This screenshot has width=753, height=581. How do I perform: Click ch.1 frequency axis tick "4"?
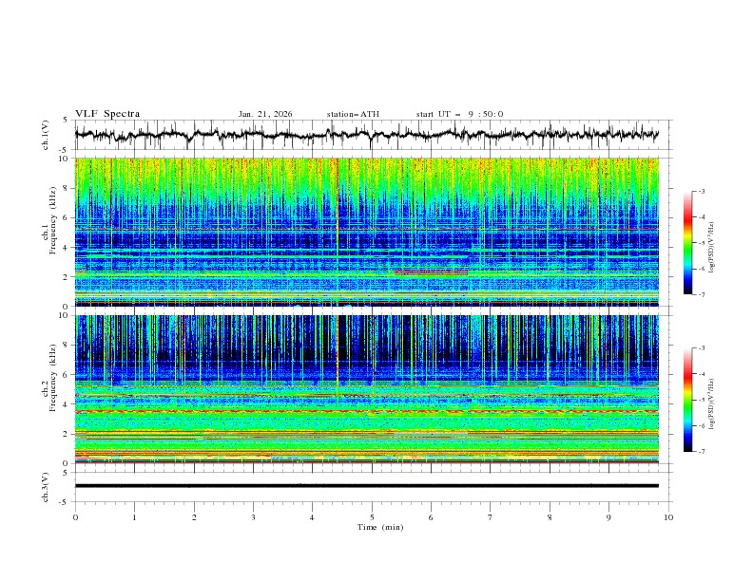pos(66,248)
